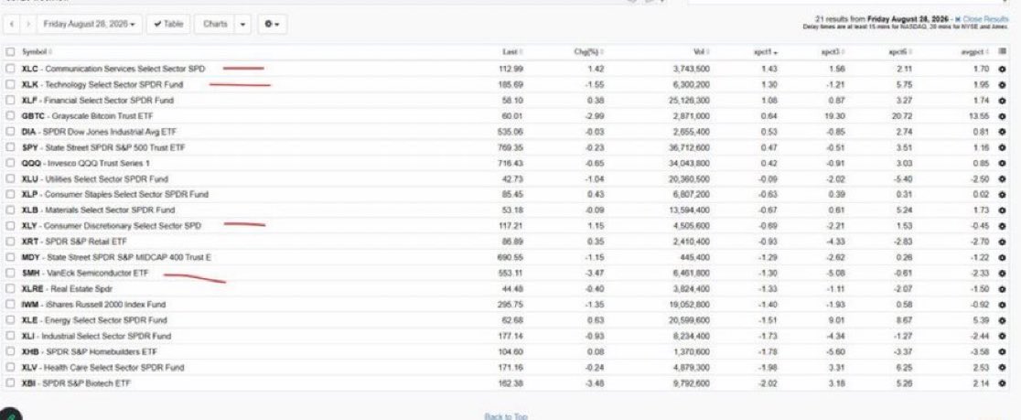
Task: Go to the next day arrow
Action: (27, 24)
